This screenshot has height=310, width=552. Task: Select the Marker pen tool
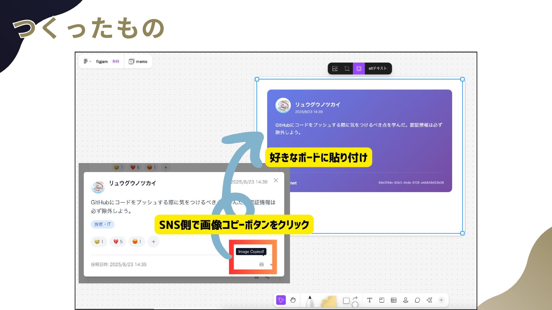[x=310, y=301]
